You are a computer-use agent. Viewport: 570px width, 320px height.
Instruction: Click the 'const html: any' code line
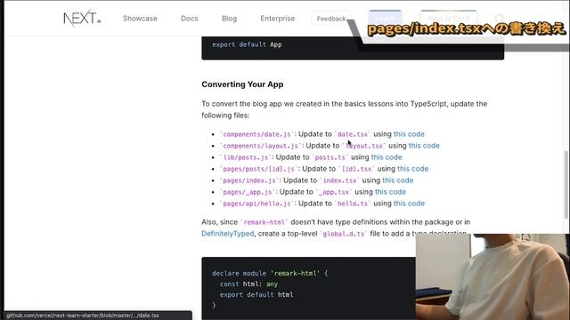pos(248,284)
